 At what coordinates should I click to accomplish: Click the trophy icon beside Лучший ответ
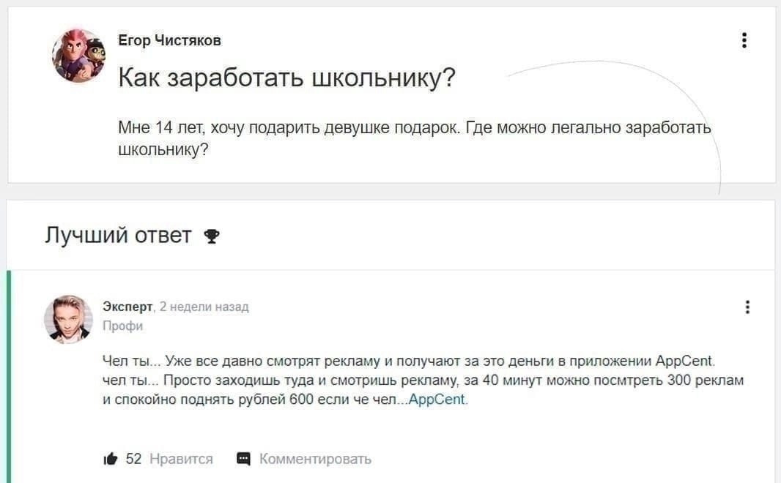(x=211, y=236)
